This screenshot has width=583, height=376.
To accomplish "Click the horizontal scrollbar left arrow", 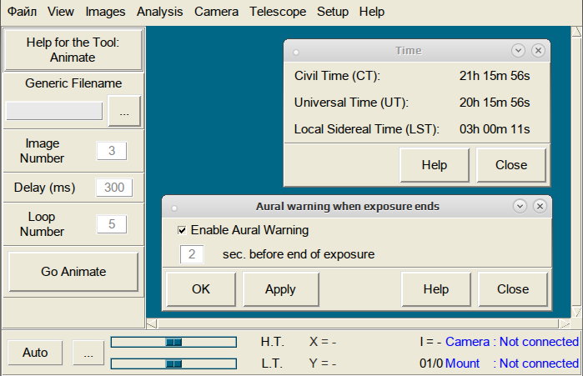I will pyautogui.click(x=152, y=324).
